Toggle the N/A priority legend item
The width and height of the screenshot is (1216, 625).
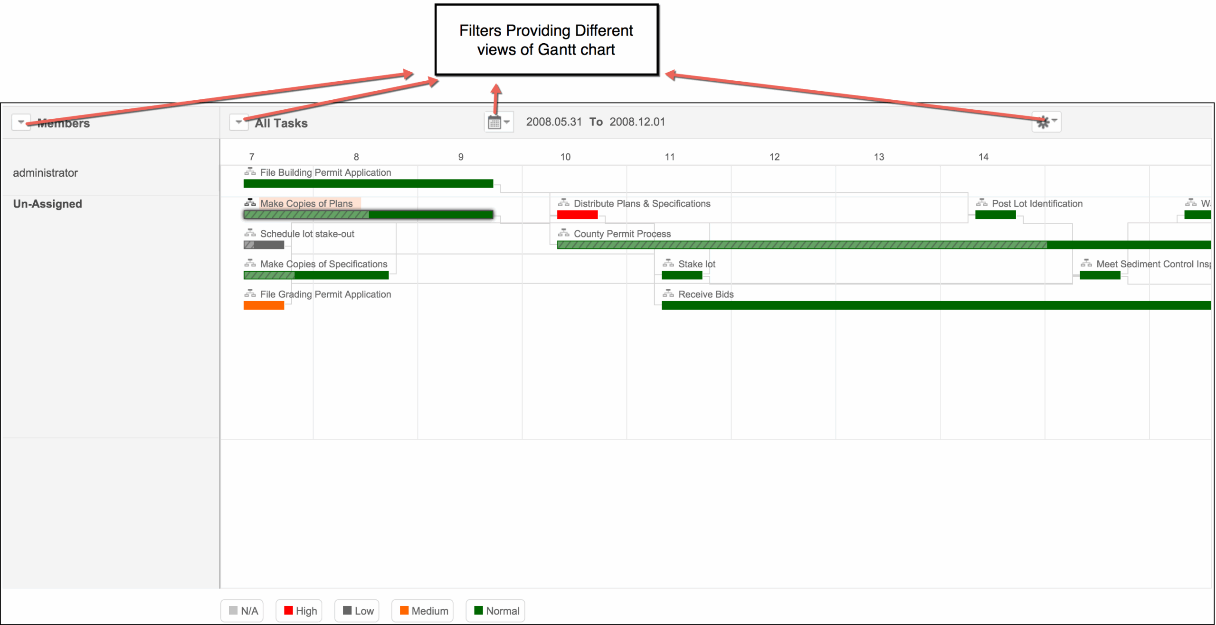(242, 611)
